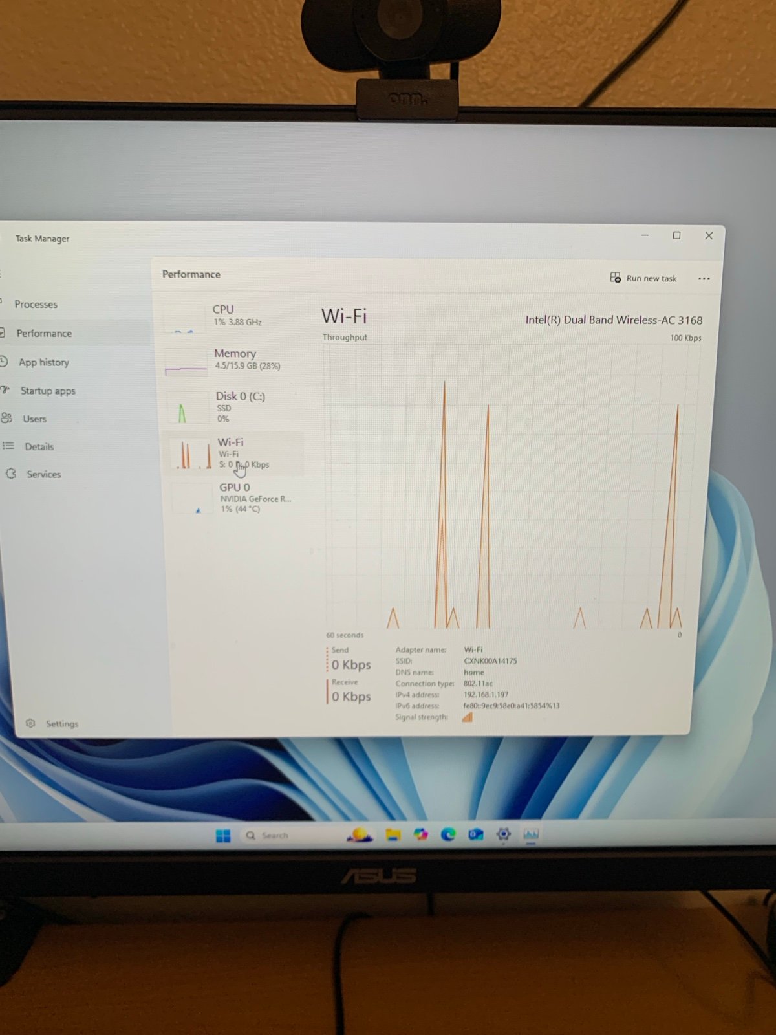
Task: Click the Performance page header
Action: point(191,274)
